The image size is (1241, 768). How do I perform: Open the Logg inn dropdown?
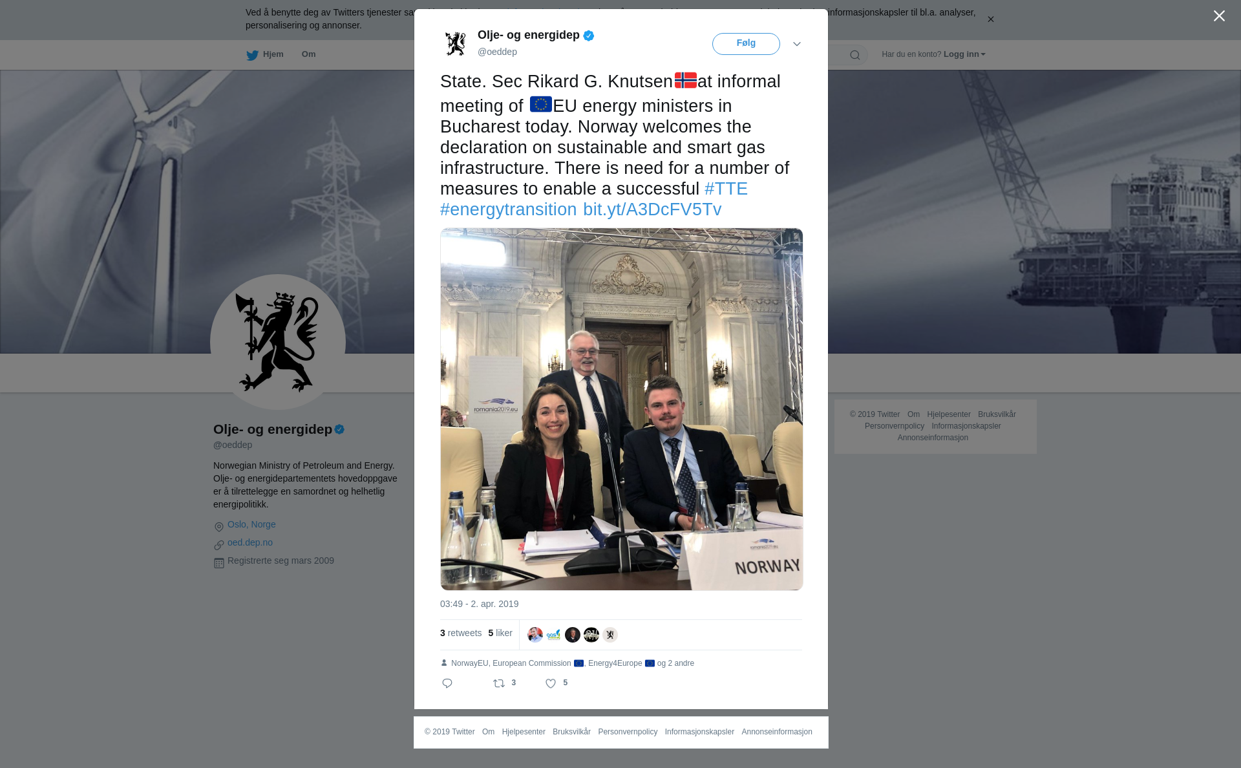click(x=964, y=54)
